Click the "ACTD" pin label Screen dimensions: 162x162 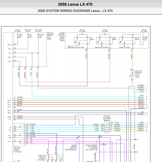click(9, 111)
